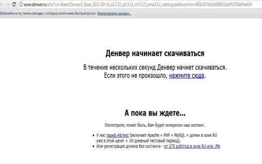Image resolution: width=262 pixels, height=164 pixels.
Task: Select the line starting 'В течение нескольких секунд'
Action: tap(155, 67)
